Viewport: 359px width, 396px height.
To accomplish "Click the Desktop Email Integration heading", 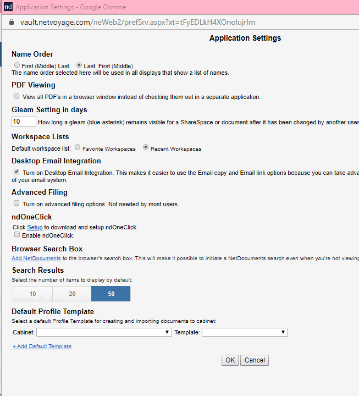I will click(x=56, y=161).
